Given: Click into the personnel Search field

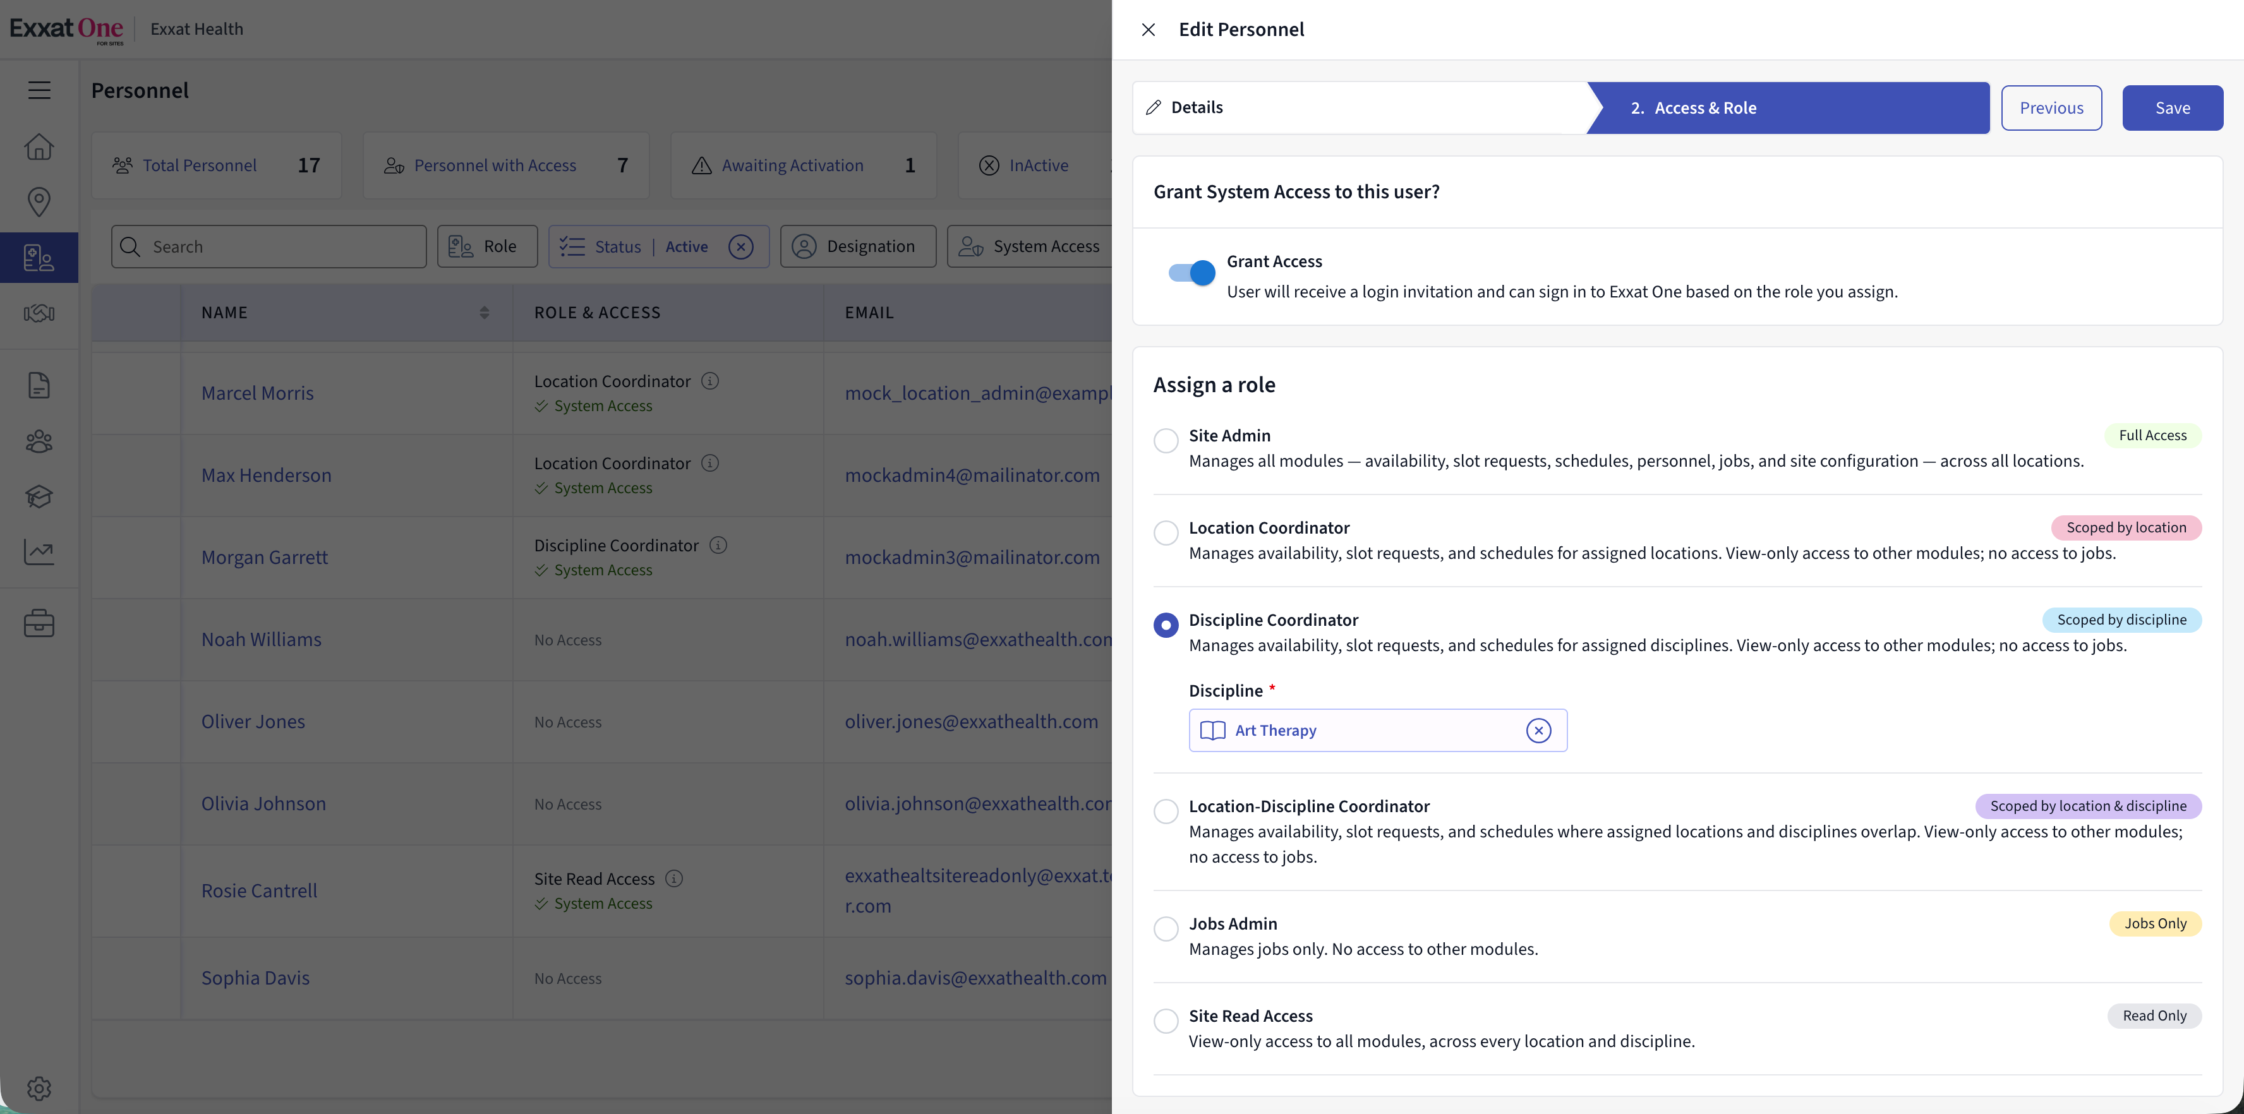Looking at the screenshot, I should (269, 246).
